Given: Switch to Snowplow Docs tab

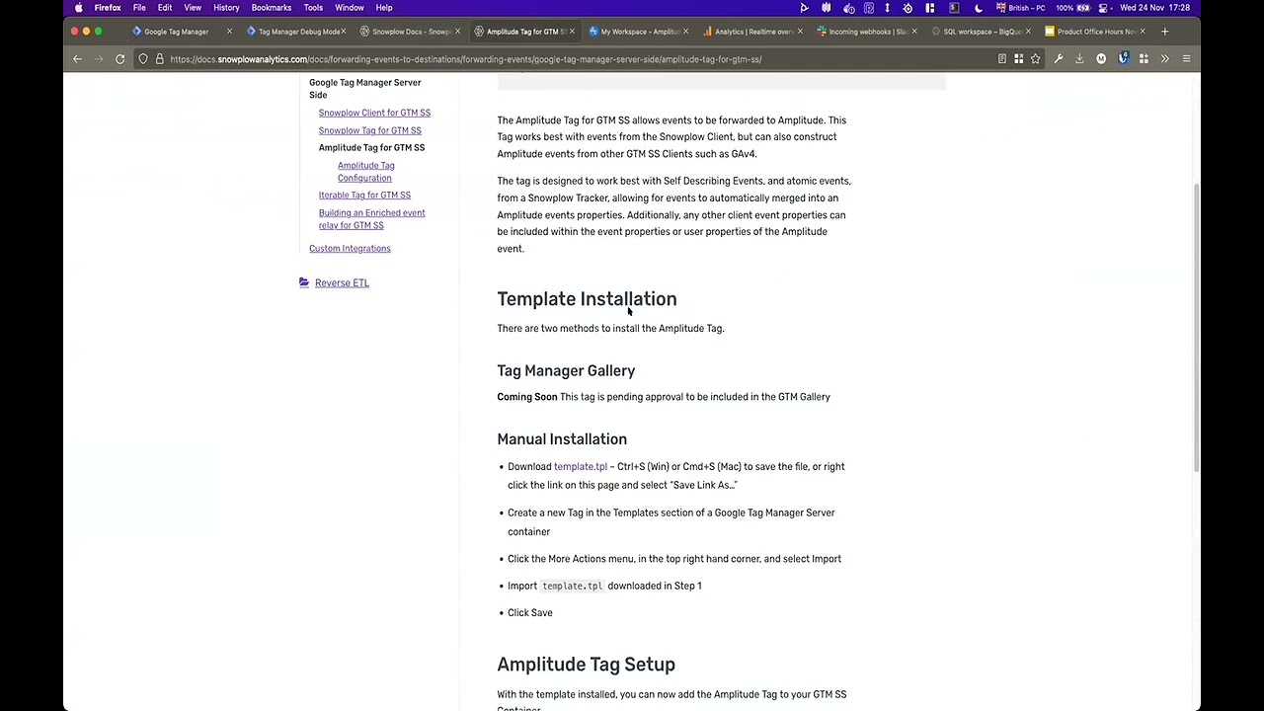Looking at the screenshot, I should pyautogui.click(x=412, y=32).
